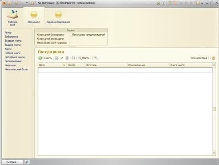Click the Произведения column header
Image resolution: width=219 pixels, height=165 pixels.
(x=148, y=65)
